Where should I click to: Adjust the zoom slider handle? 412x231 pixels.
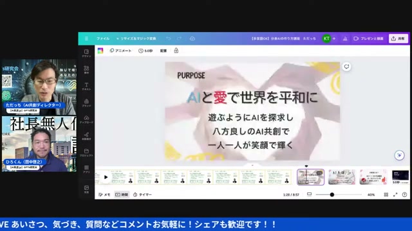(332, 194)
